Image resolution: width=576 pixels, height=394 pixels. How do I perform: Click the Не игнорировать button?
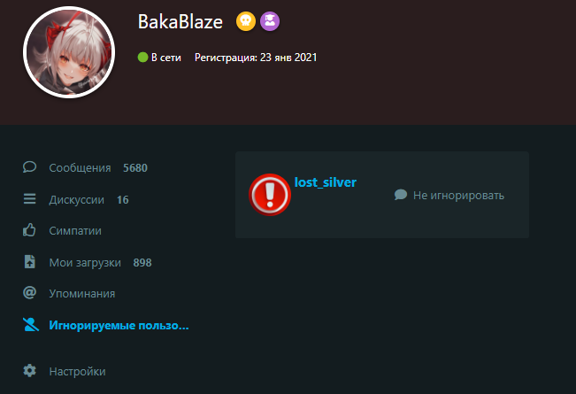449,195
